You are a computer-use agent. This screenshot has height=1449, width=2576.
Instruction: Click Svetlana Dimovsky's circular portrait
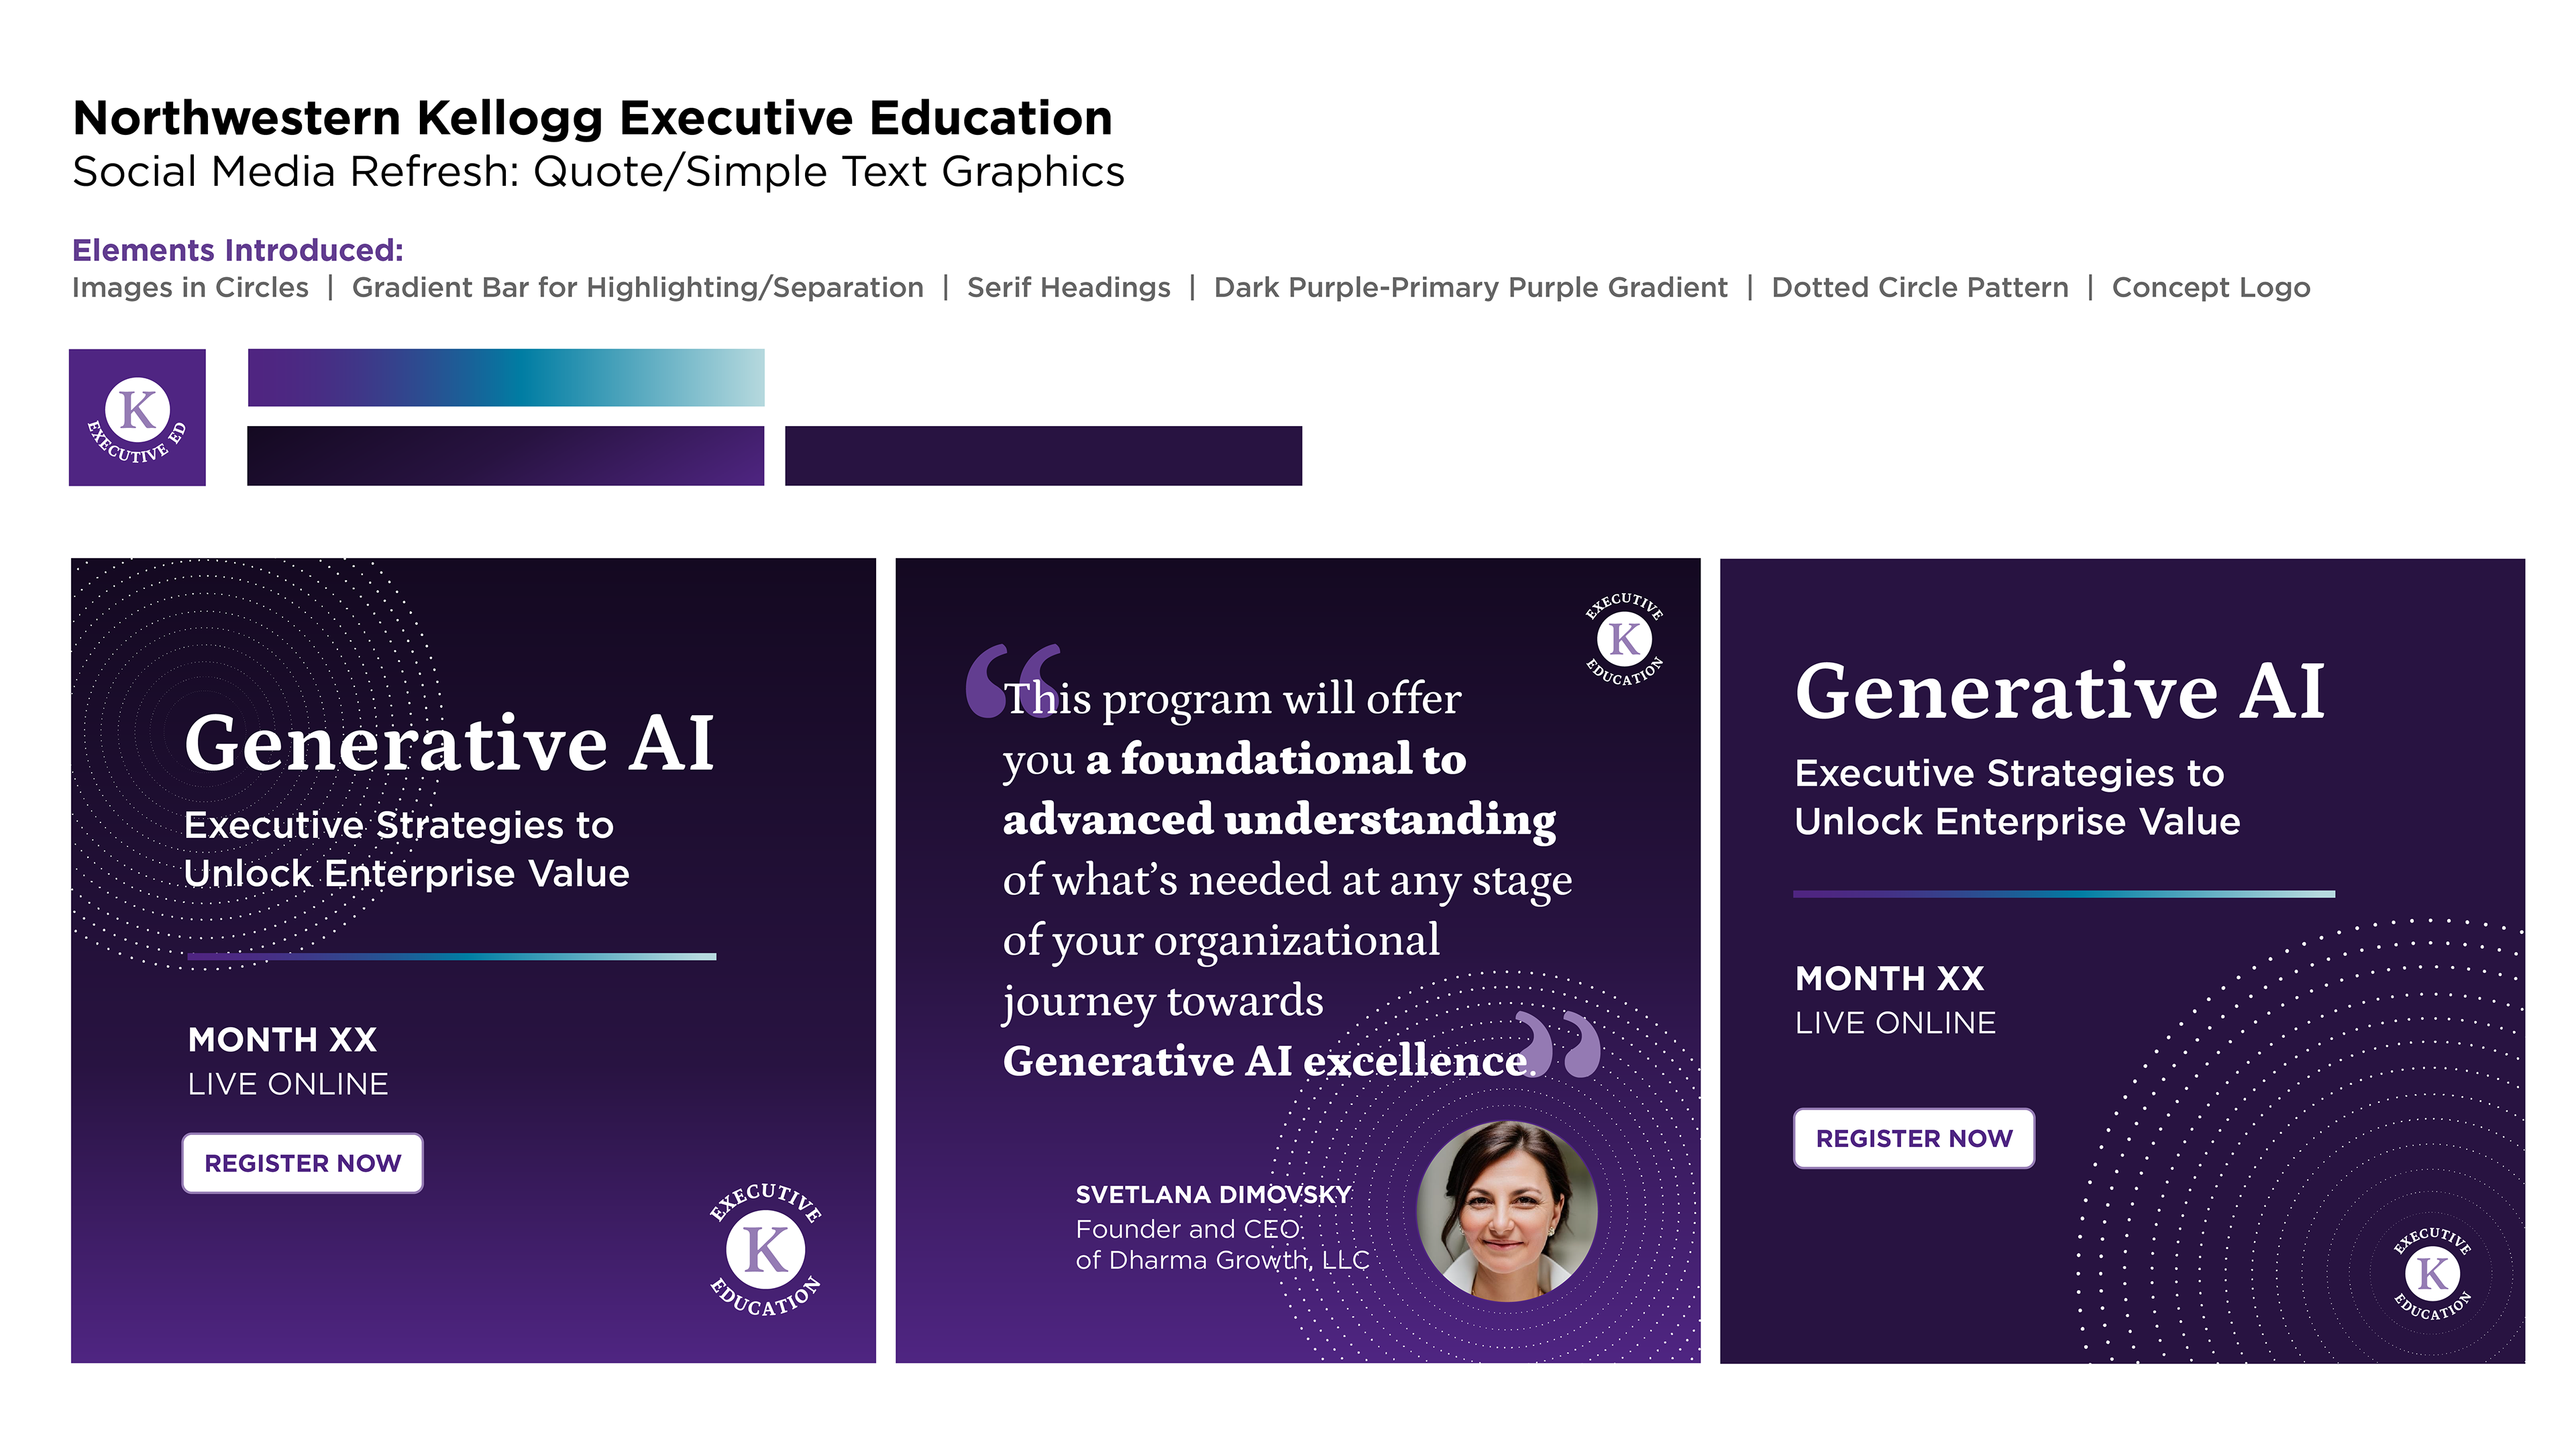[x=1507, y=1211]
